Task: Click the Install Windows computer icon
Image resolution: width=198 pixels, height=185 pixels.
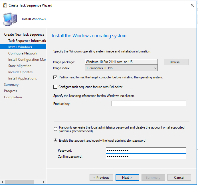Action: [10, 19]
